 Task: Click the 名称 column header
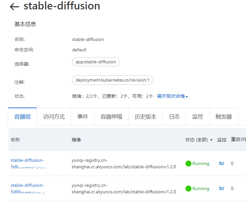(15, 140)
